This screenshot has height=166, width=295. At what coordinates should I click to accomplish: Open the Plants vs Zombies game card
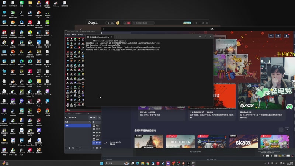pyautogui.click(x=275, y=141)
